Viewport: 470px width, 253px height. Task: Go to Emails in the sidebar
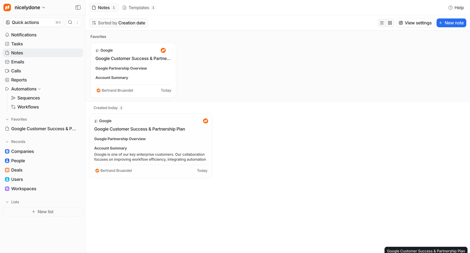pos(43,62)
